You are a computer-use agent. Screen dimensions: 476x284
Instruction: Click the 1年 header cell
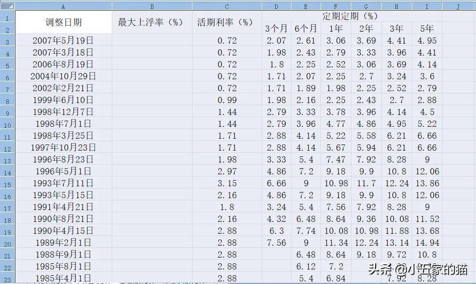(x=336, y=28)
